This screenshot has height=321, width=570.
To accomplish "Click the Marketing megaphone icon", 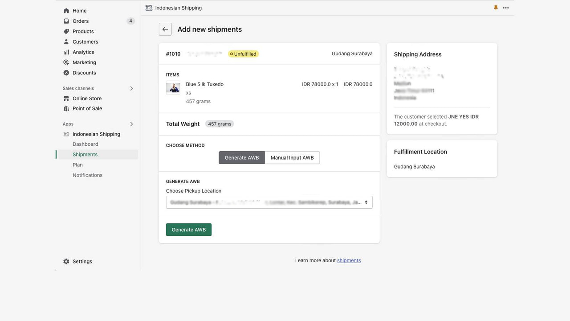I will coord(67,62).
